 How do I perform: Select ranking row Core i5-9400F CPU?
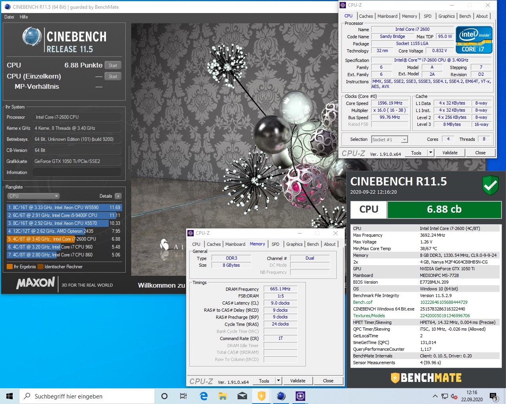pos(64,215)
